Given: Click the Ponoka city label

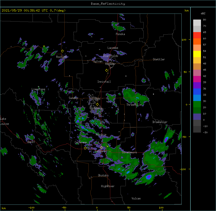Looking at the screenshot, I should (120, 34).
